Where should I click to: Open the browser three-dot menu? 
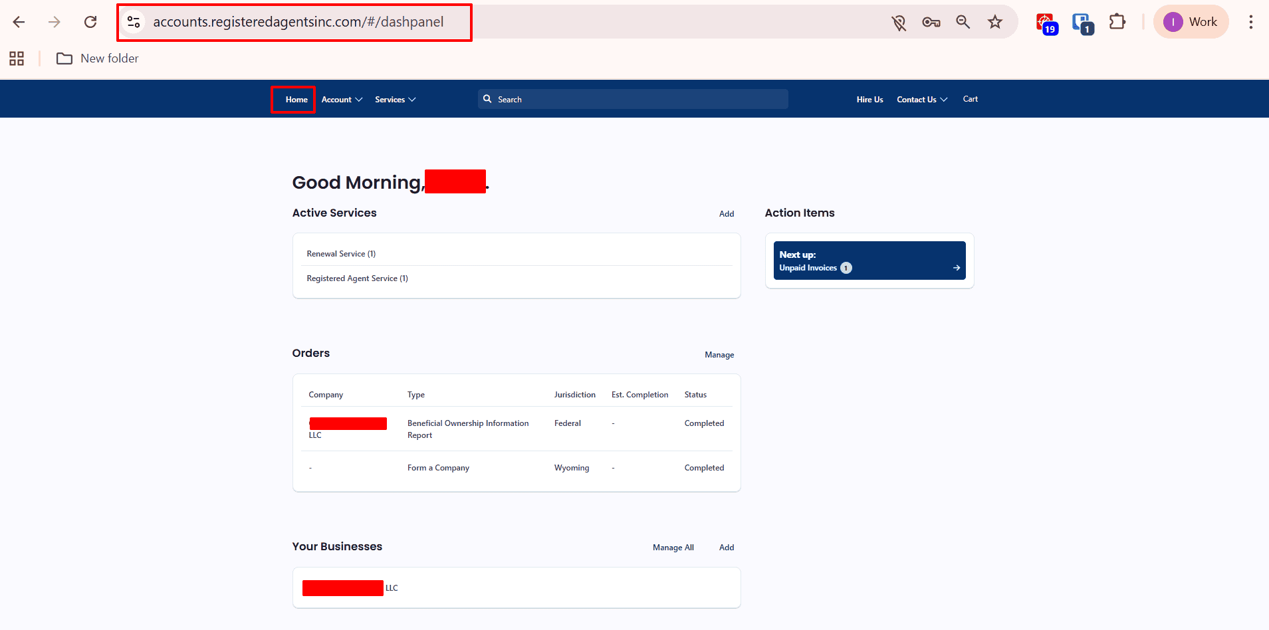[x=1250, y=21]
